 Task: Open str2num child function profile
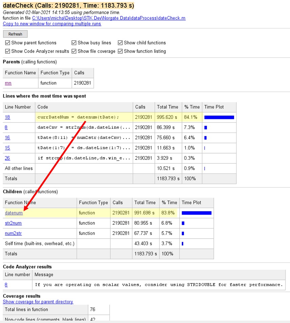pyautogui.click(x=13, y=223)
